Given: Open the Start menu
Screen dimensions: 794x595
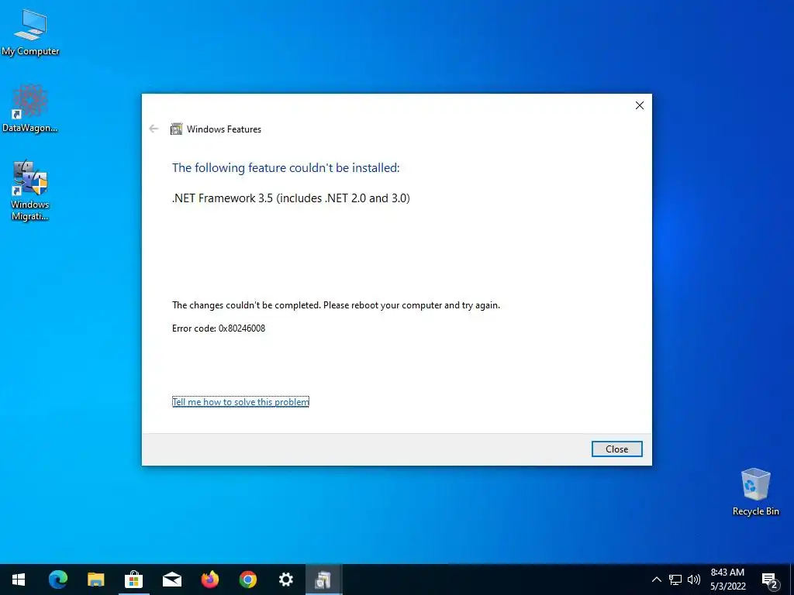Looking at the screenshot, I should click(x=19, y=580).
